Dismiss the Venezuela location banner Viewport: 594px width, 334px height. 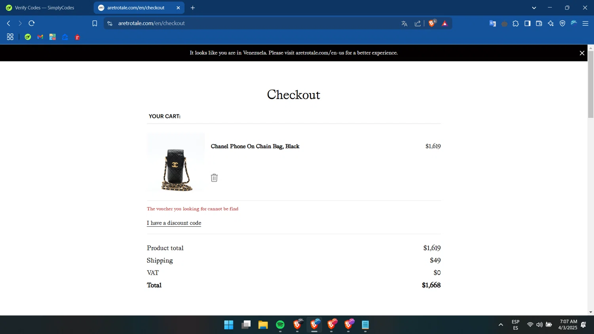pos(582,53)
